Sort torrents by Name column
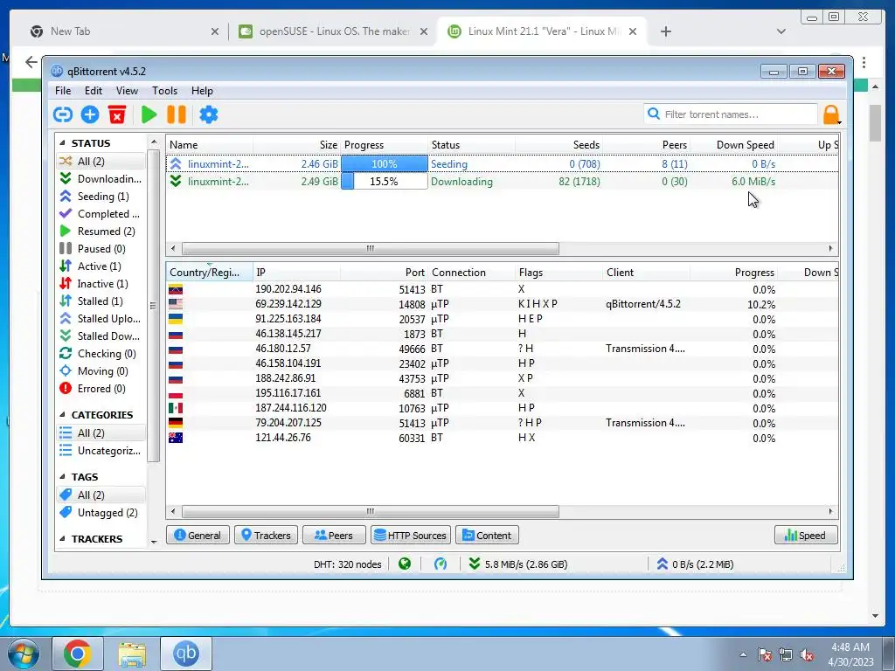This screenshot has height=671, width=895. point(210,145)
